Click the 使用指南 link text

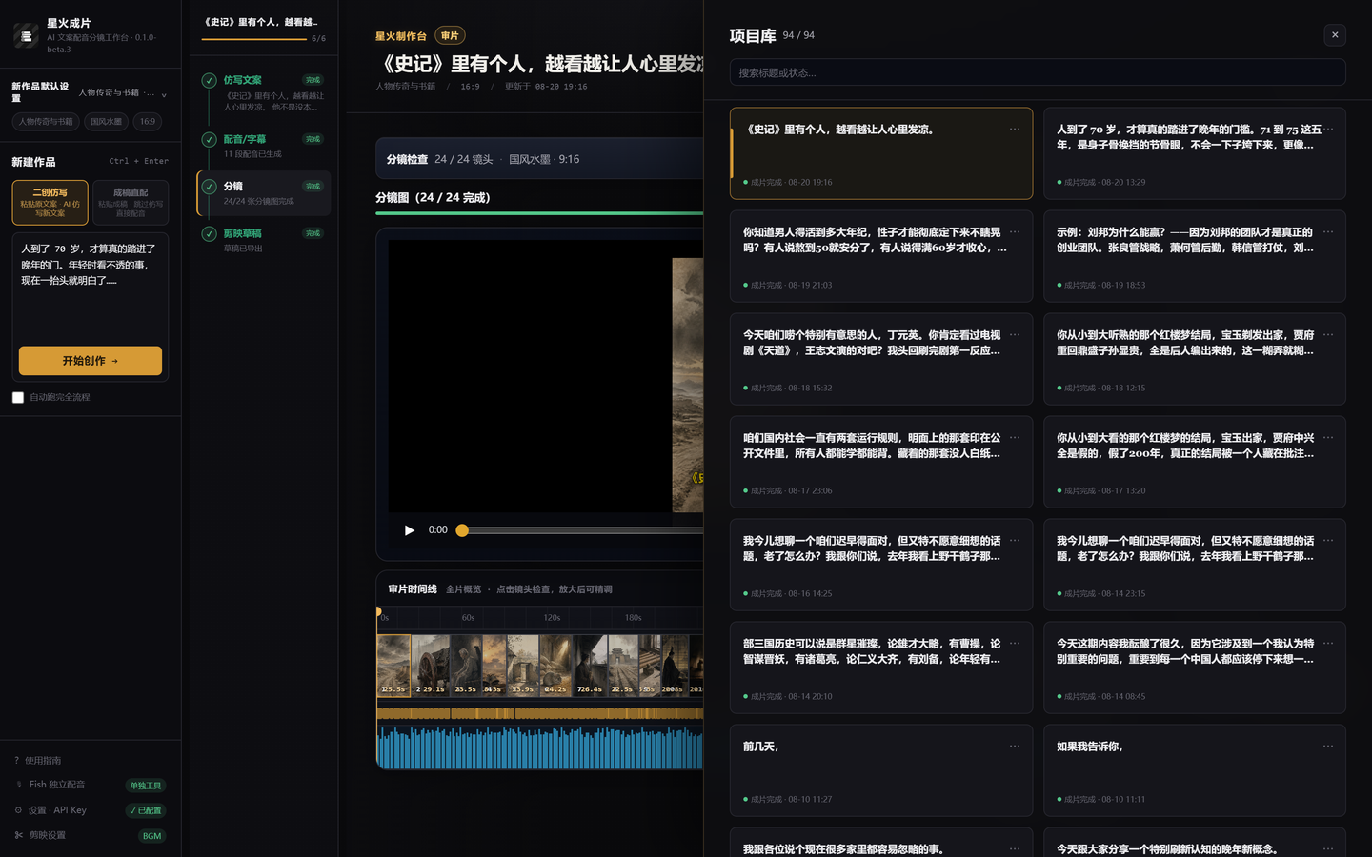click(43, 760)
